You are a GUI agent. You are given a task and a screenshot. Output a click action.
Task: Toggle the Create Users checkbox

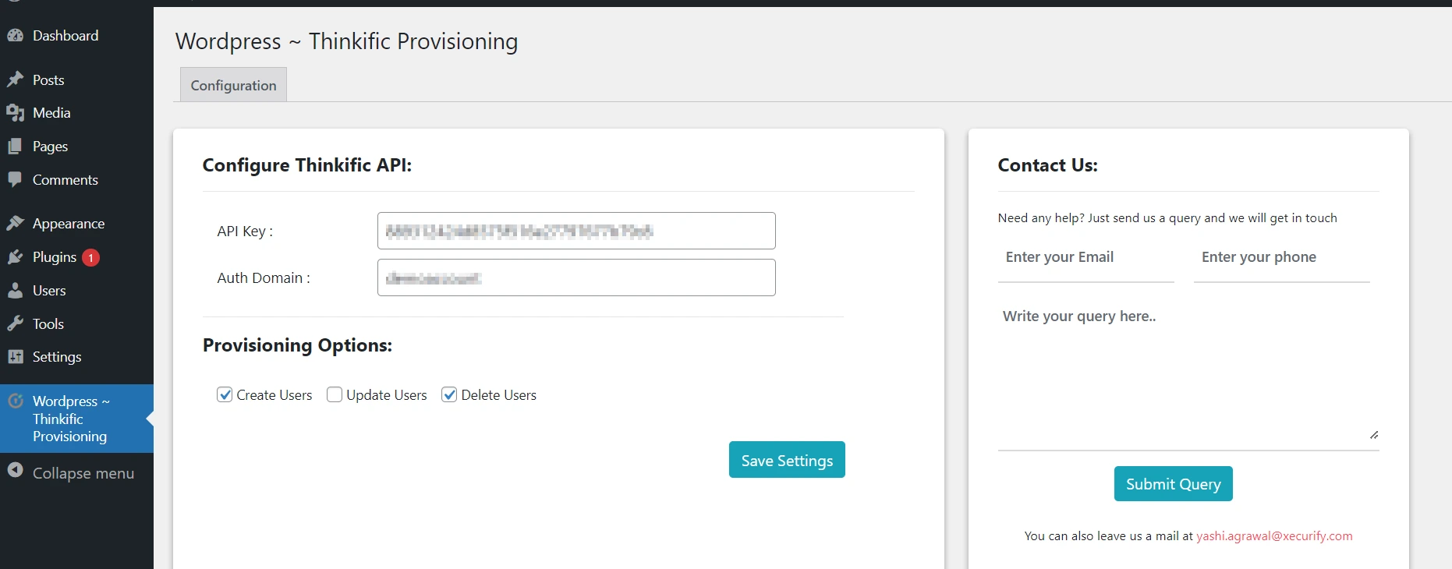click(x=225, y=394)
